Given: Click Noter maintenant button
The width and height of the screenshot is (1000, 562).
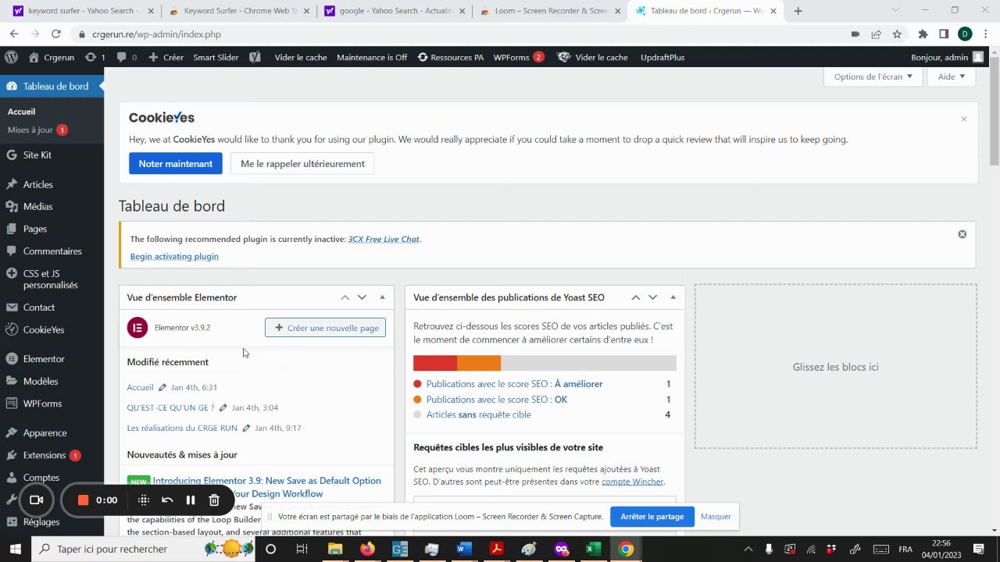Looking at the screenshot, I should 176,164.
